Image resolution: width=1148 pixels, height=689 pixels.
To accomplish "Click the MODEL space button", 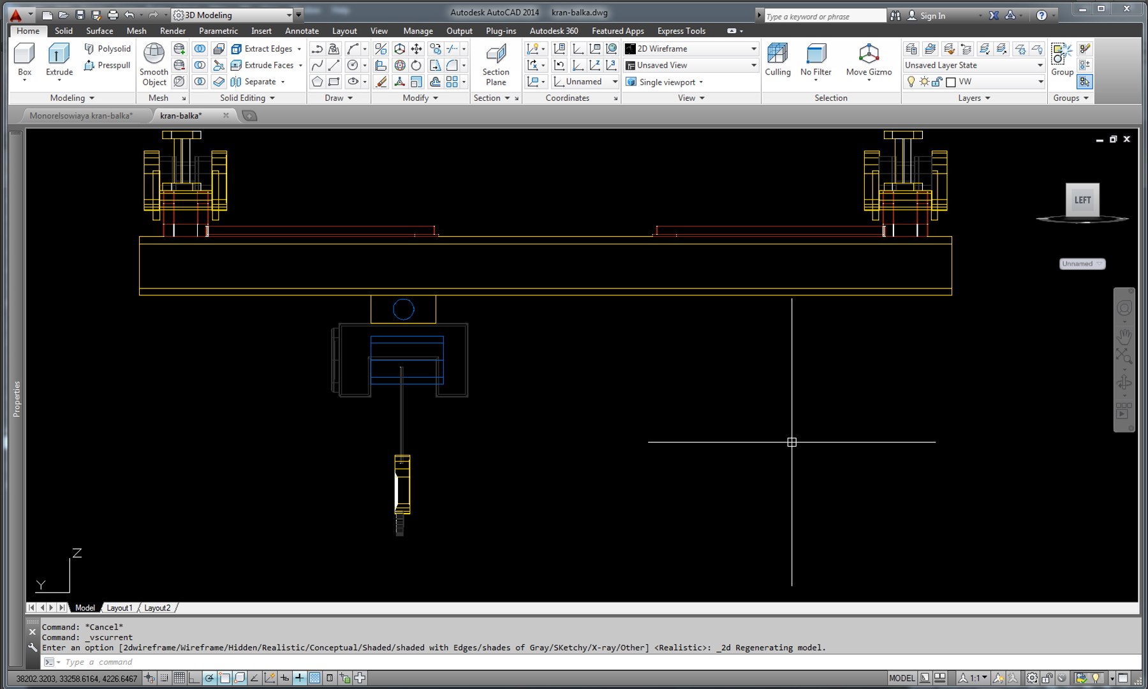I will click(902, 678).
